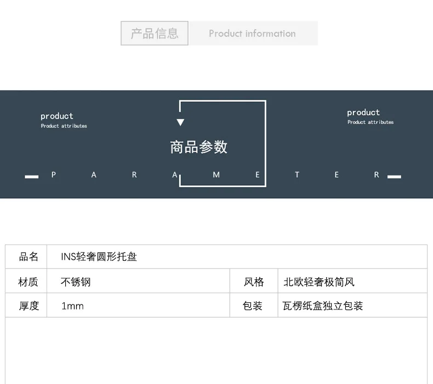This screenshot has width=433, height=384.
Task: Select the 厚度 label cell
Action: 26,305
